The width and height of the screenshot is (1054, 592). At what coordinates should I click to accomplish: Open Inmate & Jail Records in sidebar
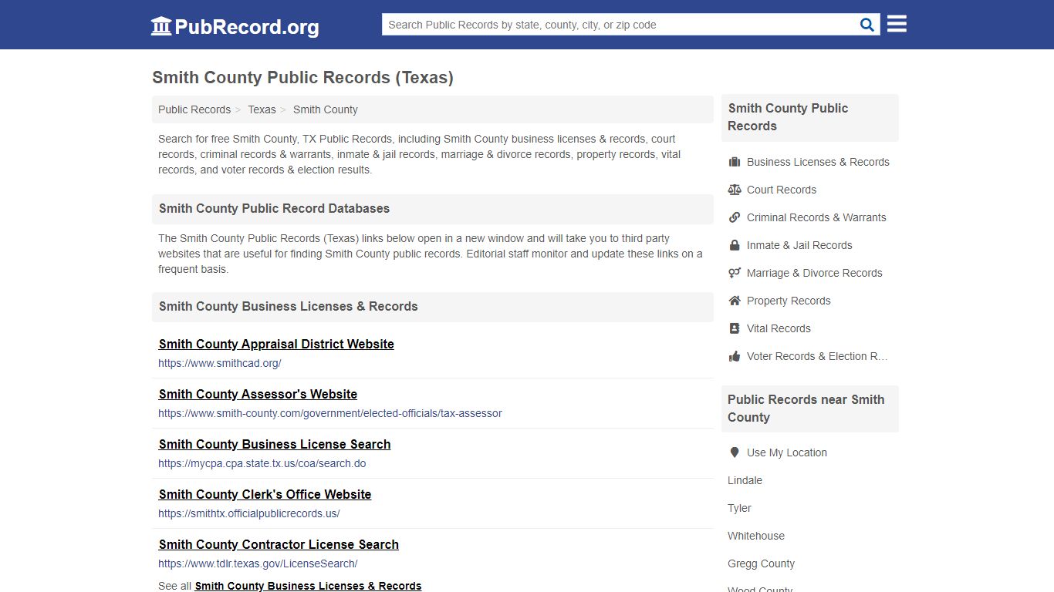(799, 245)
